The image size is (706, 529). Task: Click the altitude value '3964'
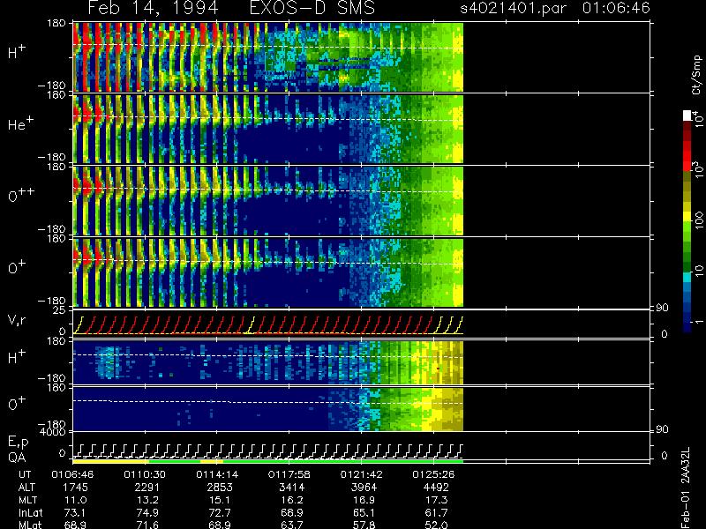coord(364,488)
